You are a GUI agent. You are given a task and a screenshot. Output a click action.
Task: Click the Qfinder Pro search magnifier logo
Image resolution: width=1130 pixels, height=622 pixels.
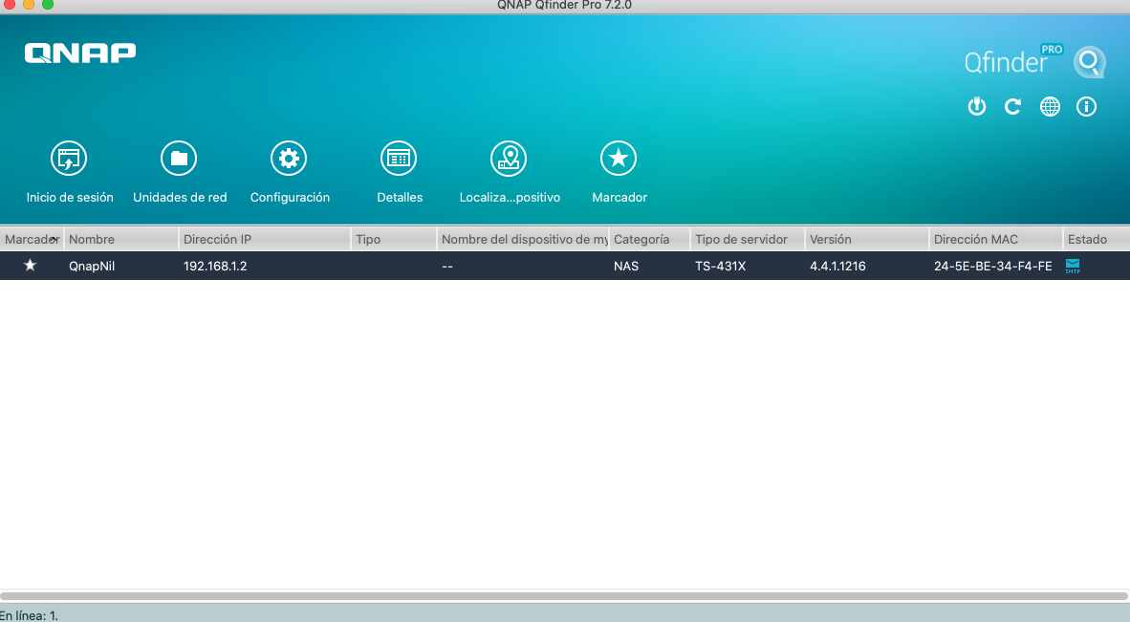[1089, 63]
